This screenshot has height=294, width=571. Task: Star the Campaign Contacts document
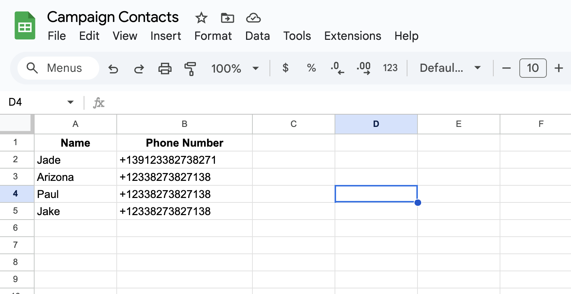click(x=201, y=17)
